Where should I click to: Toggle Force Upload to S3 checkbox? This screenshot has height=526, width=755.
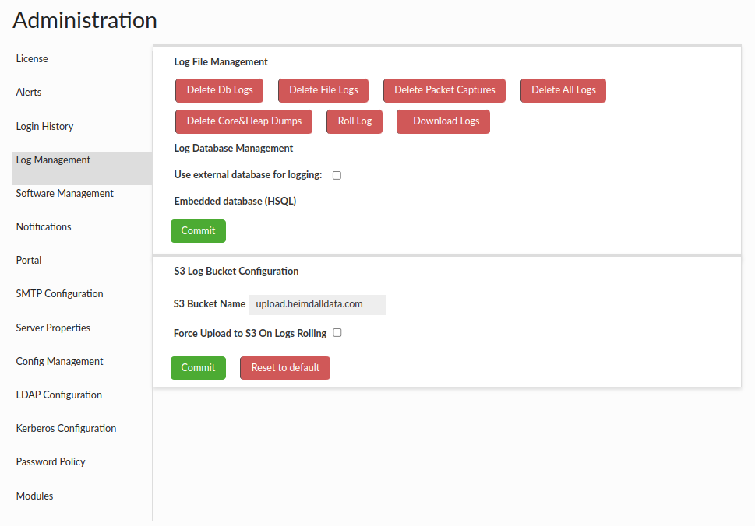337,333
